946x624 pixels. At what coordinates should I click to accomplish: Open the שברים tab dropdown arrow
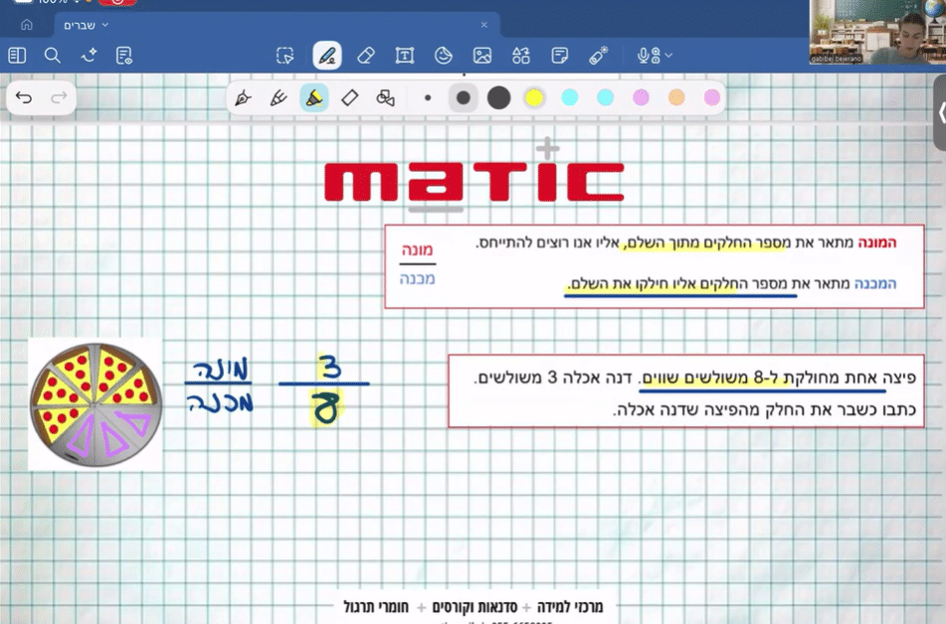coord(105,25)
